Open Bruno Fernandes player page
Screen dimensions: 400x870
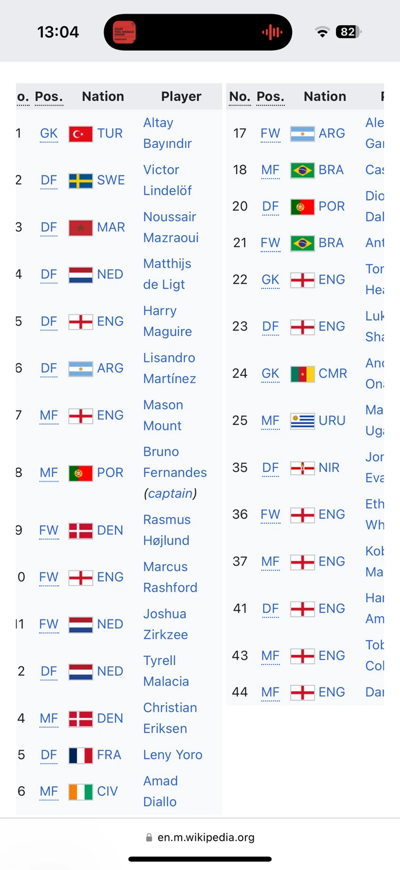tap(174, 462)
